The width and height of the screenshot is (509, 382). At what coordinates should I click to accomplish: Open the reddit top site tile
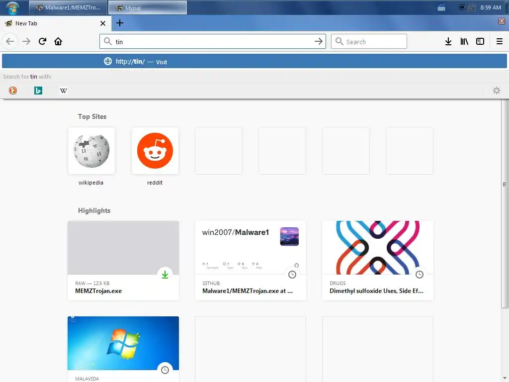(x=155, y=151)
